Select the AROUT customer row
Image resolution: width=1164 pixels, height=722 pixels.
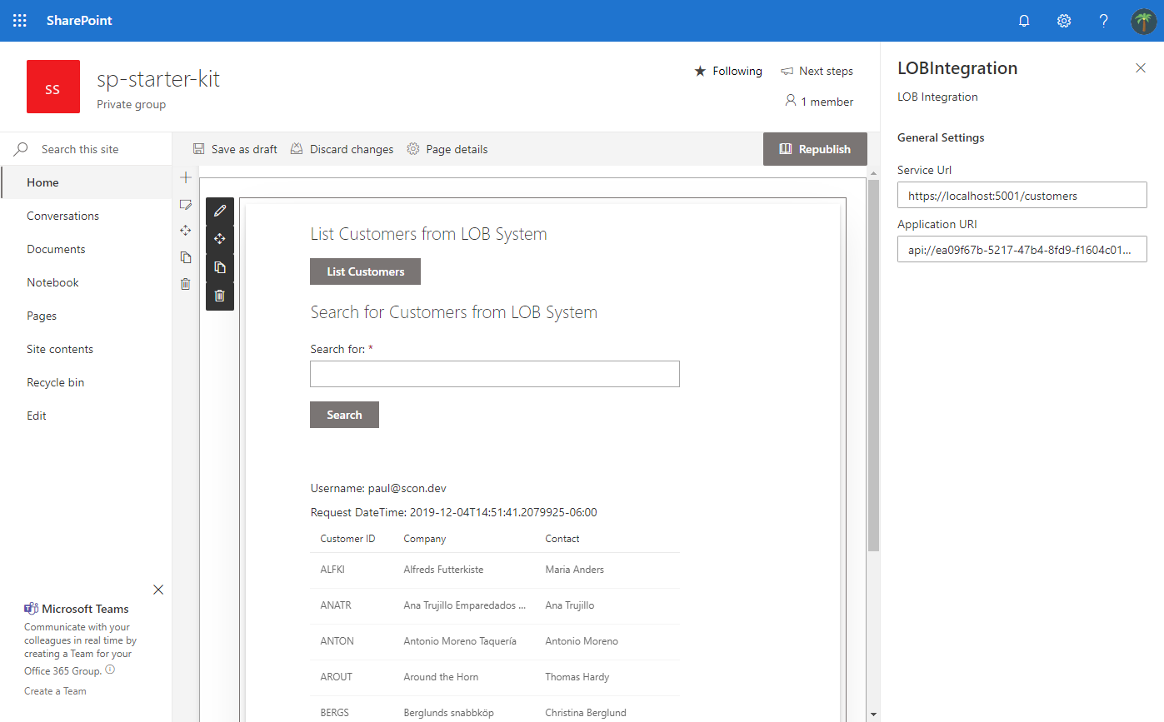(x=495, y=677)
